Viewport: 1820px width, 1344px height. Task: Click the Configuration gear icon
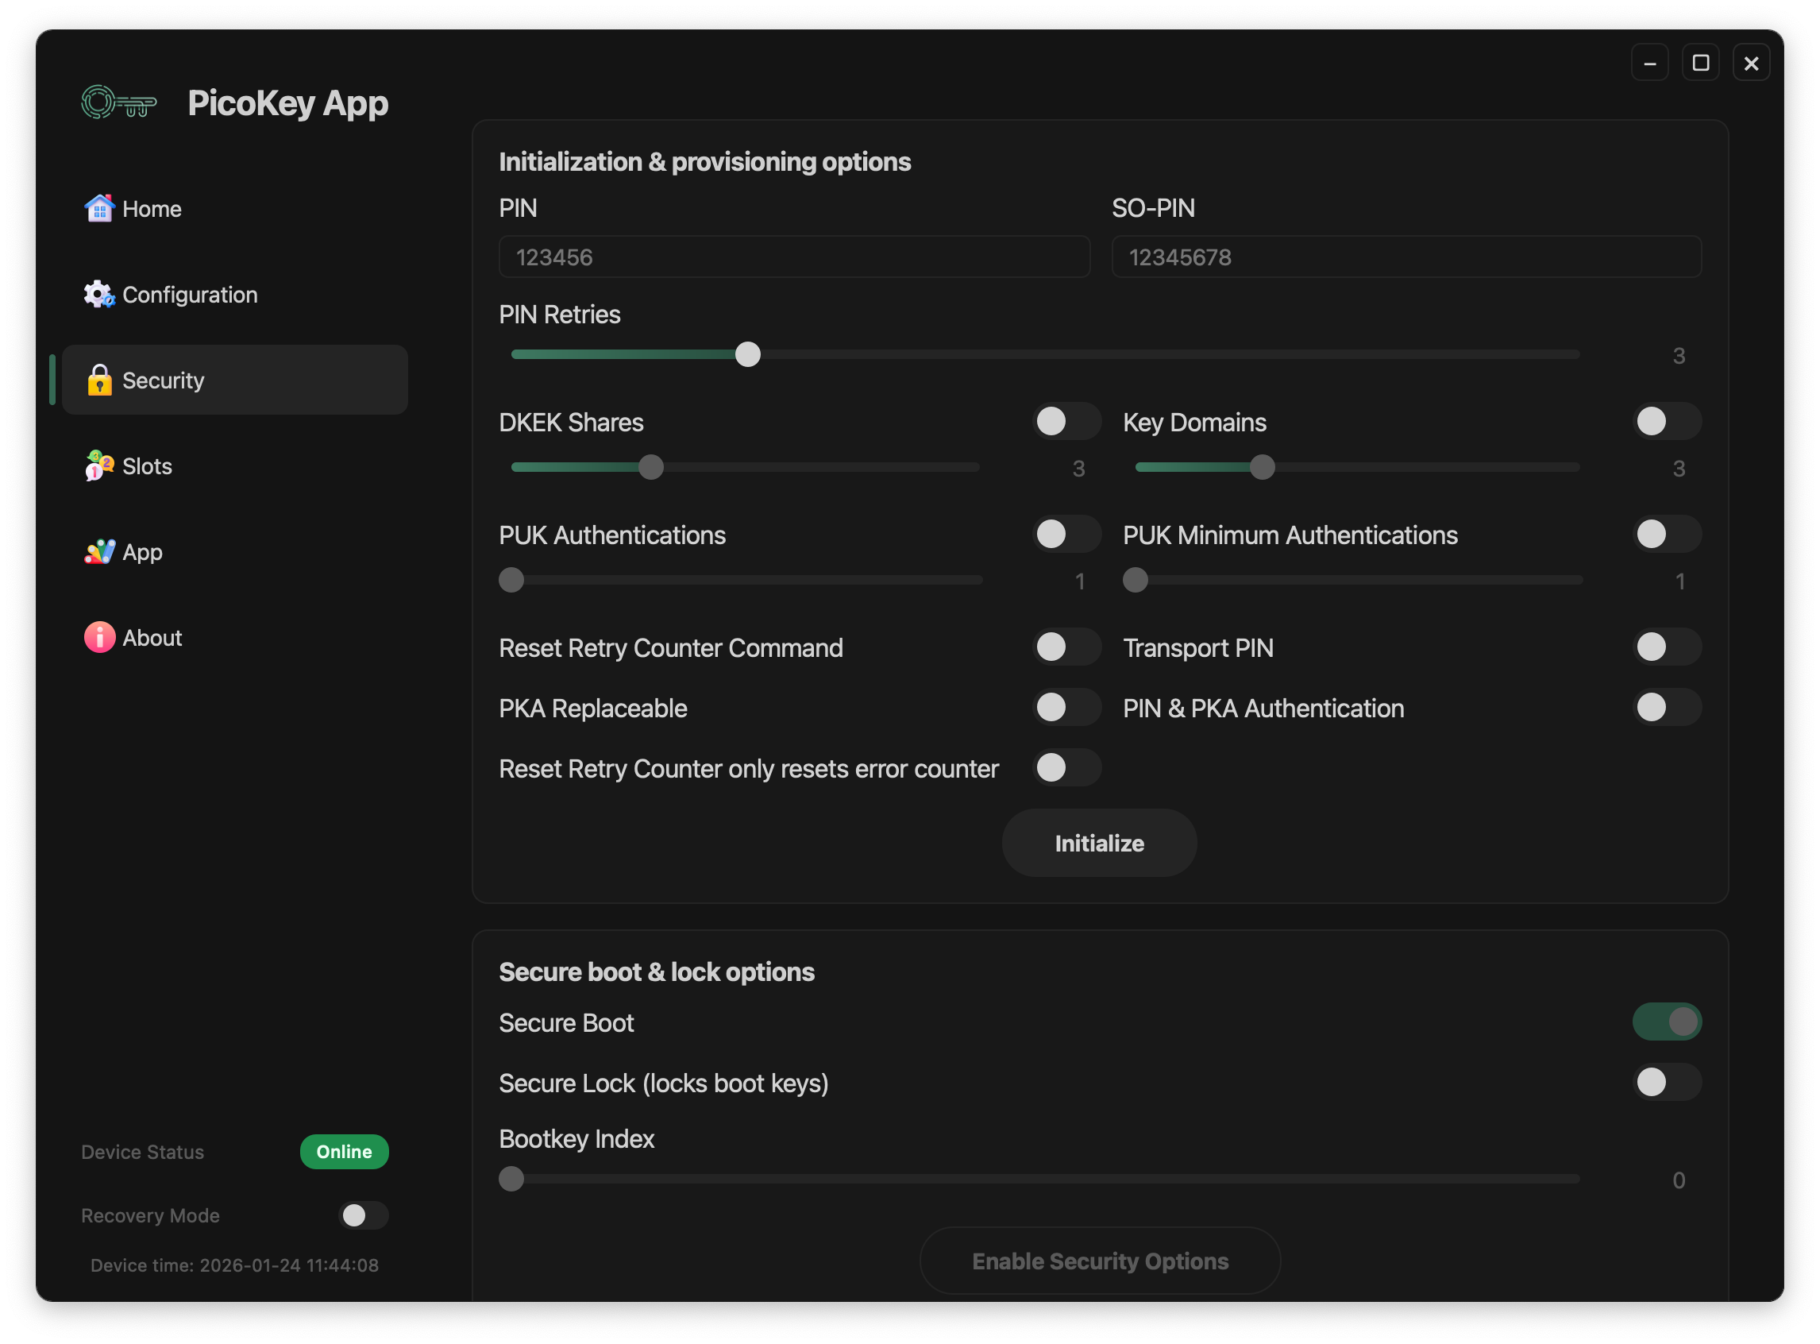pos(99,295)
